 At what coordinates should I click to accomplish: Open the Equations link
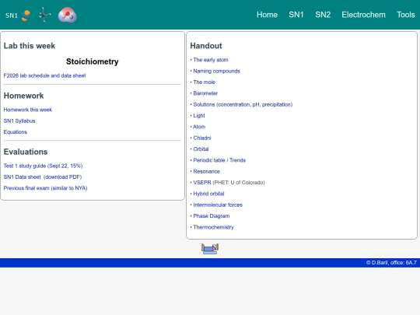[x=16, y=132]
